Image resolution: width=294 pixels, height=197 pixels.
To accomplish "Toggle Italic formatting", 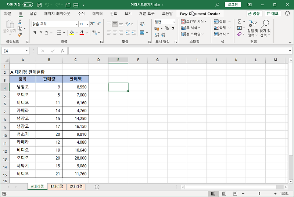I will [41, 33].
